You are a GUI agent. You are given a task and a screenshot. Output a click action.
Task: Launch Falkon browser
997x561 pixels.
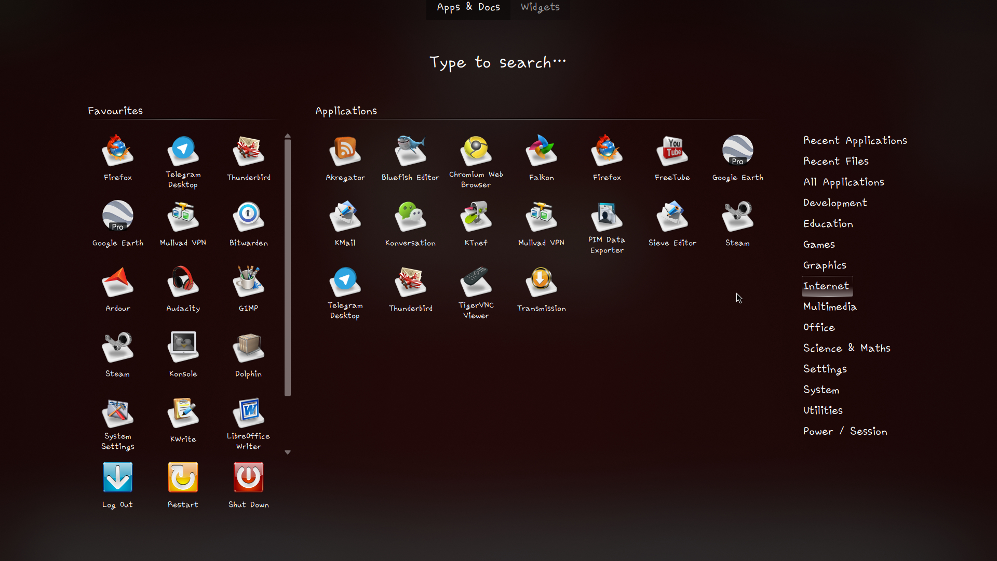pos(542,158)
